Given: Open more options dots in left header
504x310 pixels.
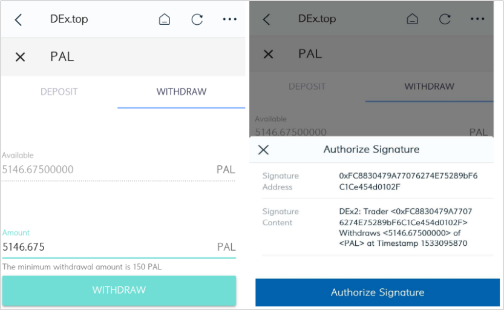Looking at the screenshot, I should (229, 19).
